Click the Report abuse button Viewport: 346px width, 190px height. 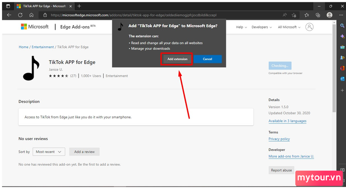click(x=281, y=170)
